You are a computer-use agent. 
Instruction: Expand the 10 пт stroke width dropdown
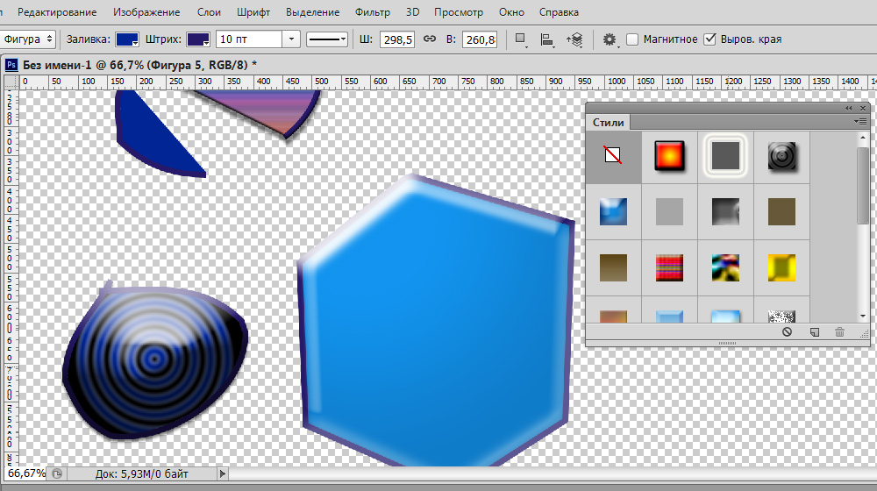[x=292, y=39]
